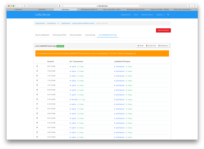Click uplink arrow icon for 8:01:18 AM row
This screenshot has width=204, height=149.
37,66
